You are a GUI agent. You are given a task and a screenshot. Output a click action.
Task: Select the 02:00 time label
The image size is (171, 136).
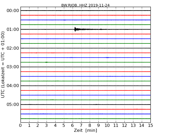coord(13,48)
